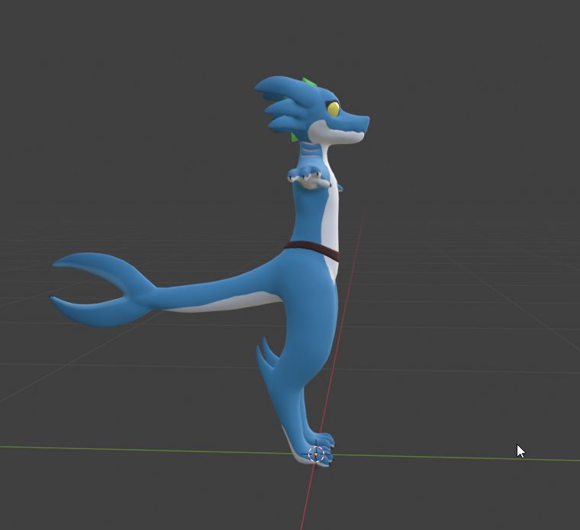The height and width of the screenshot is (530, 580).
Task: Select the brown belt around the waist
Action: click(311, 250)
